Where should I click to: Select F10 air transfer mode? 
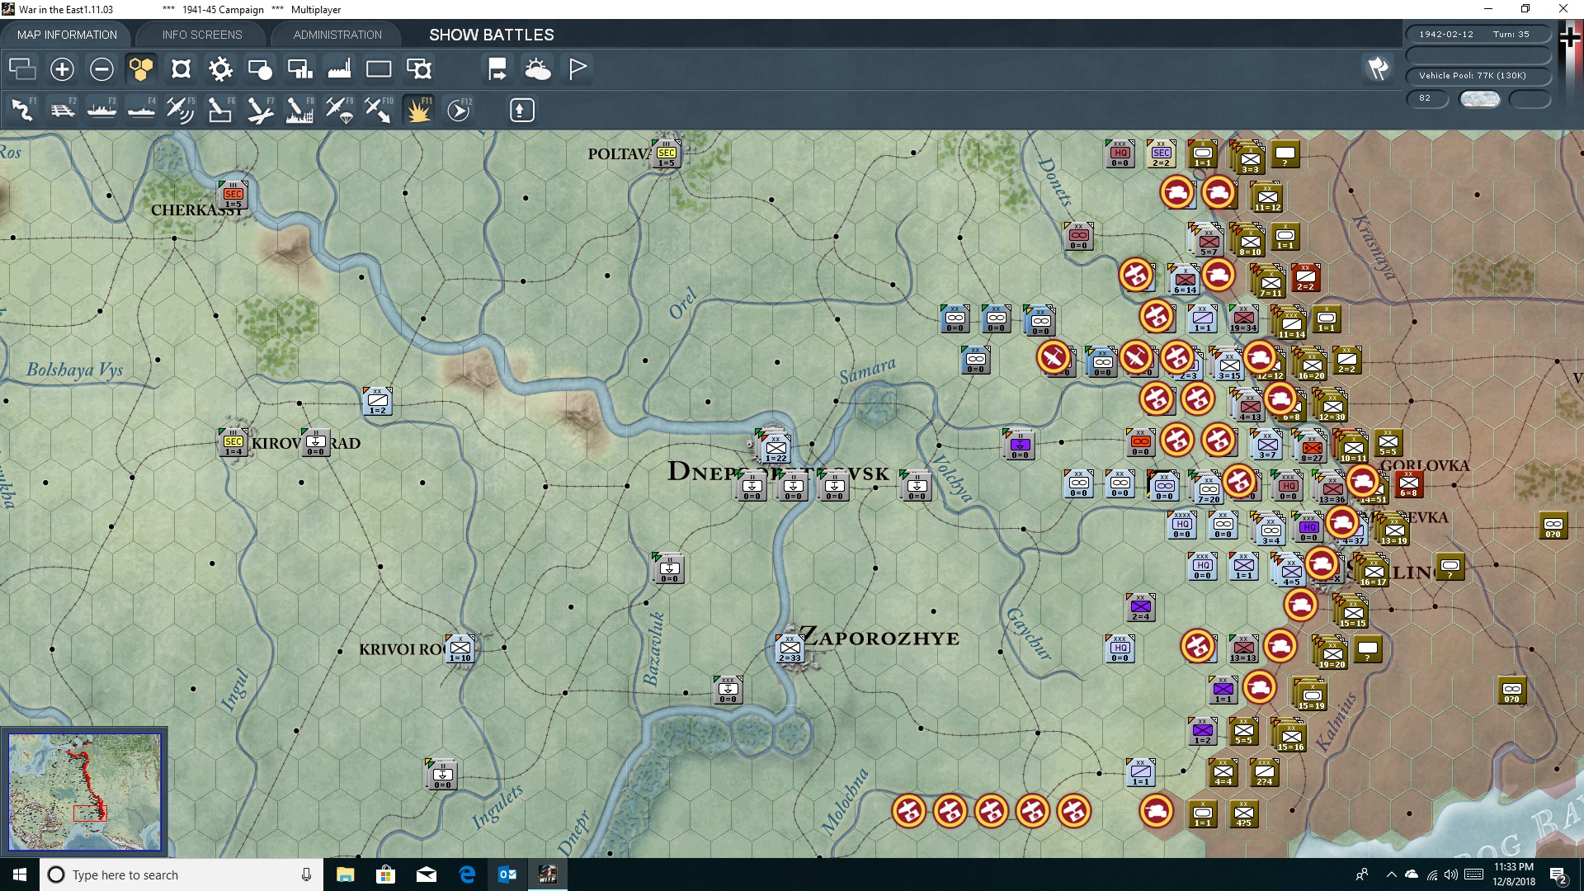point(379,110)
